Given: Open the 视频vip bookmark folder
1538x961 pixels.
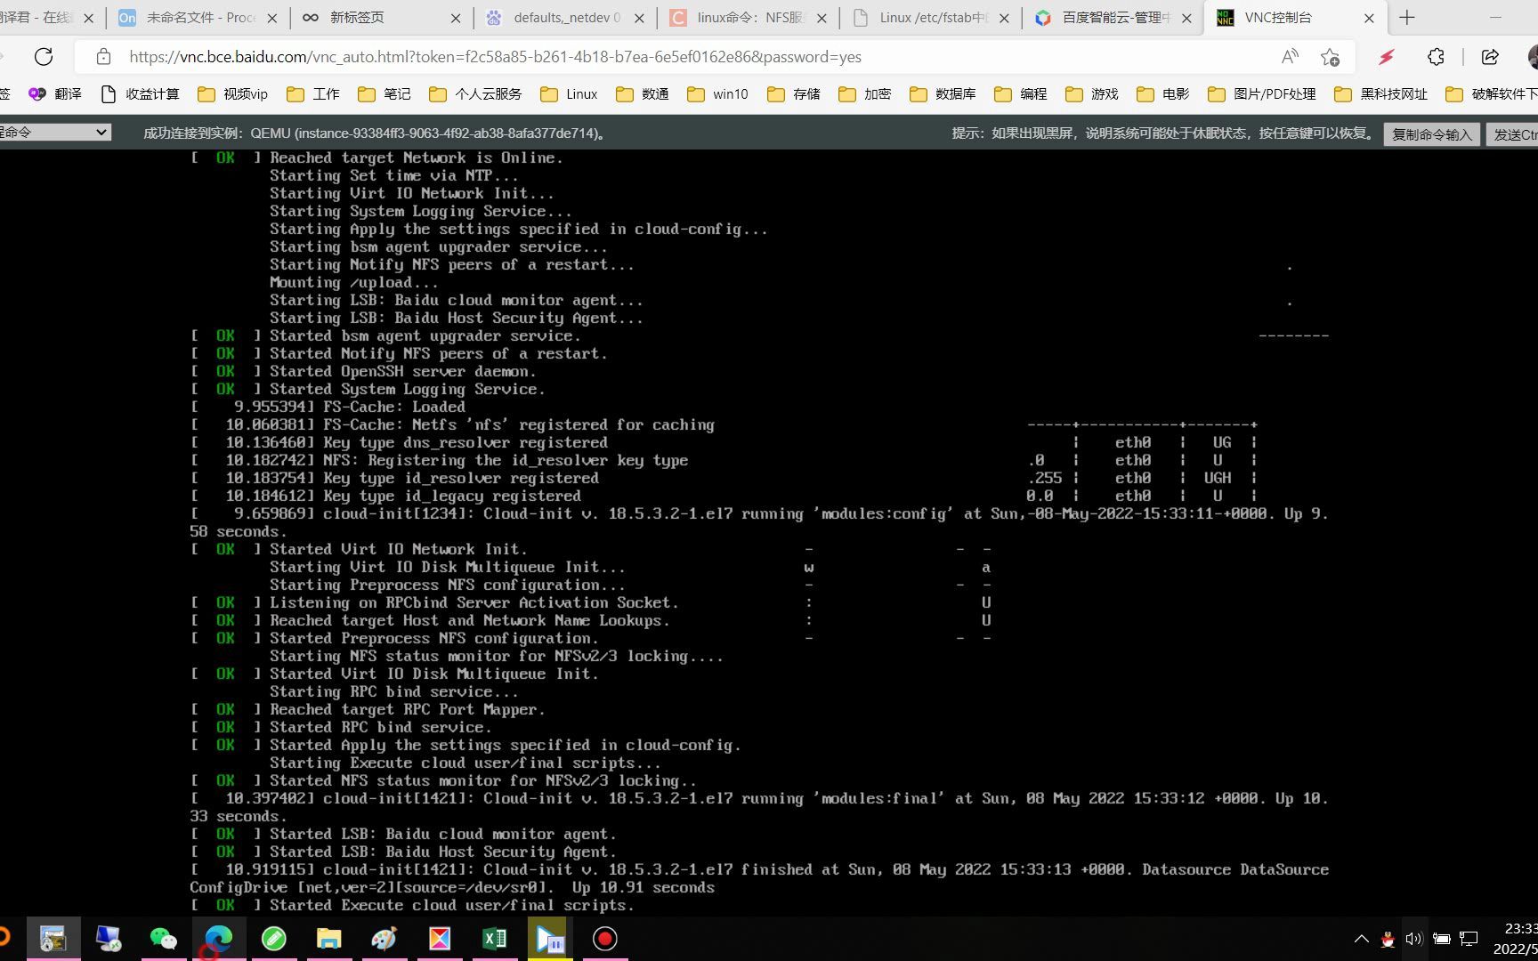Looking at the screenshot, I should 232,94.
